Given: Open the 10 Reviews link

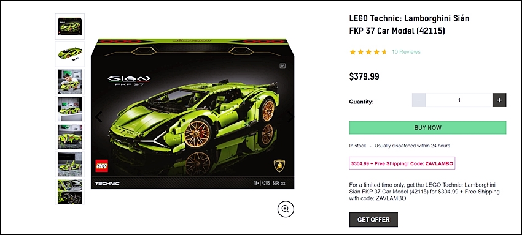Looking at the screenshot, I should point(406,52).
